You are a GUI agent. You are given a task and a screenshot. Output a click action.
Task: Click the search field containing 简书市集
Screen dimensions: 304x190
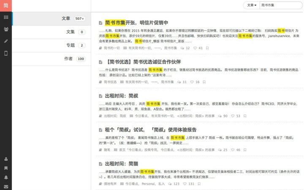pos(281,5)
